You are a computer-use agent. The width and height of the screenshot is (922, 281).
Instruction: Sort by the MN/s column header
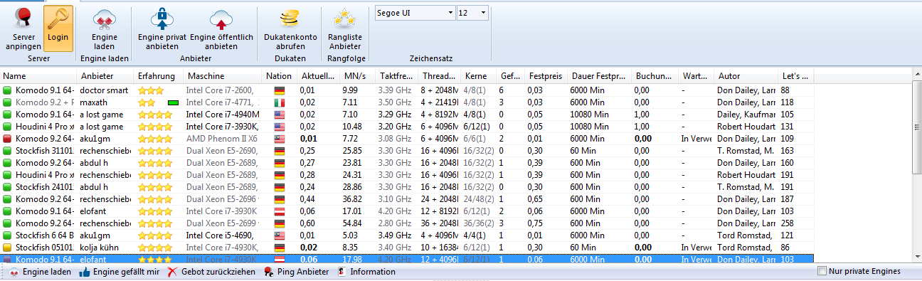(357, 76)
